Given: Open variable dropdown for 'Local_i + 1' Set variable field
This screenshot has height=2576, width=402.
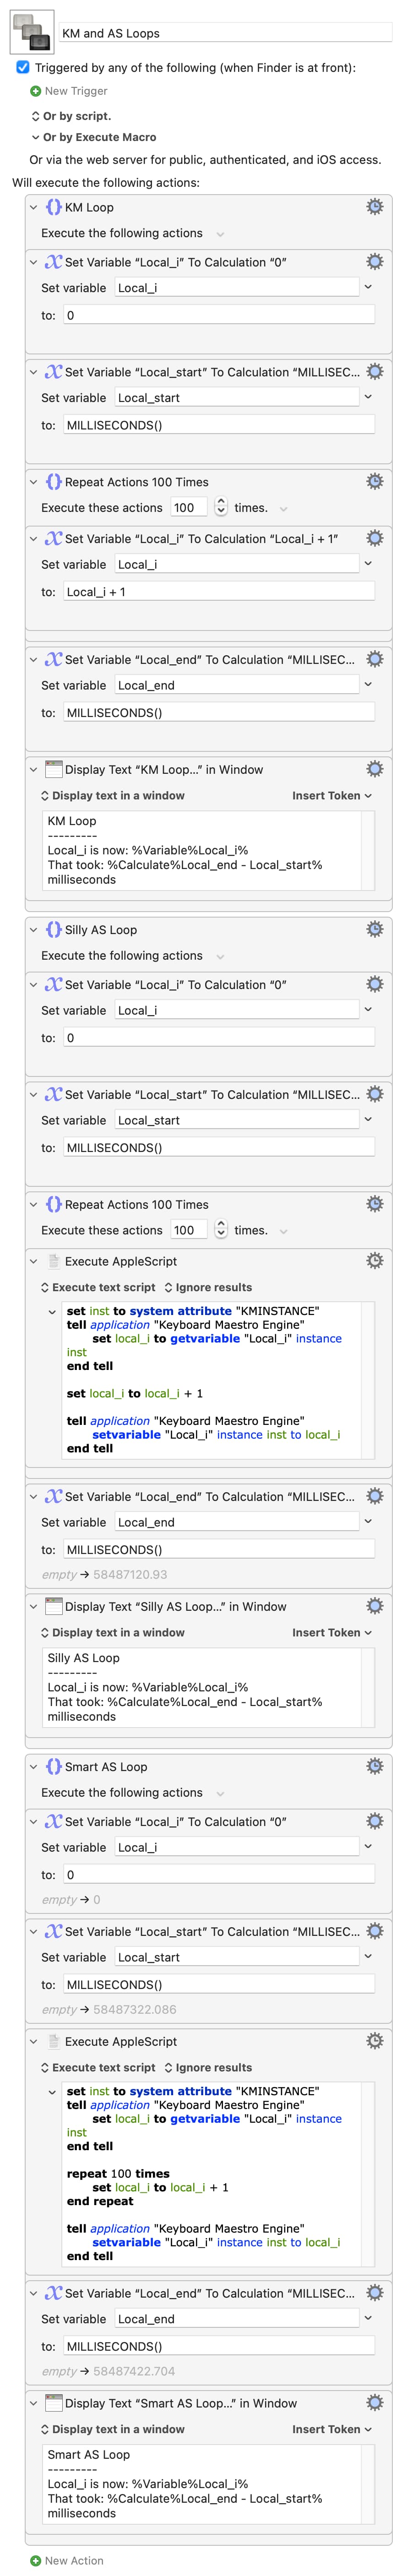Looking at the screenshot, I should [368, 564].
